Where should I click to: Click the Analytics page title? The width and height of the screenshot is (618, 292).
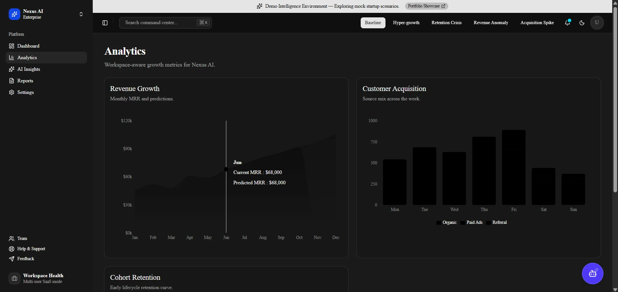[x=125, y=51]
